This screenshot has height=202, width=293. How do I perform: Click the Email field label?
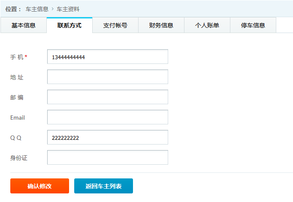[18, 118]
